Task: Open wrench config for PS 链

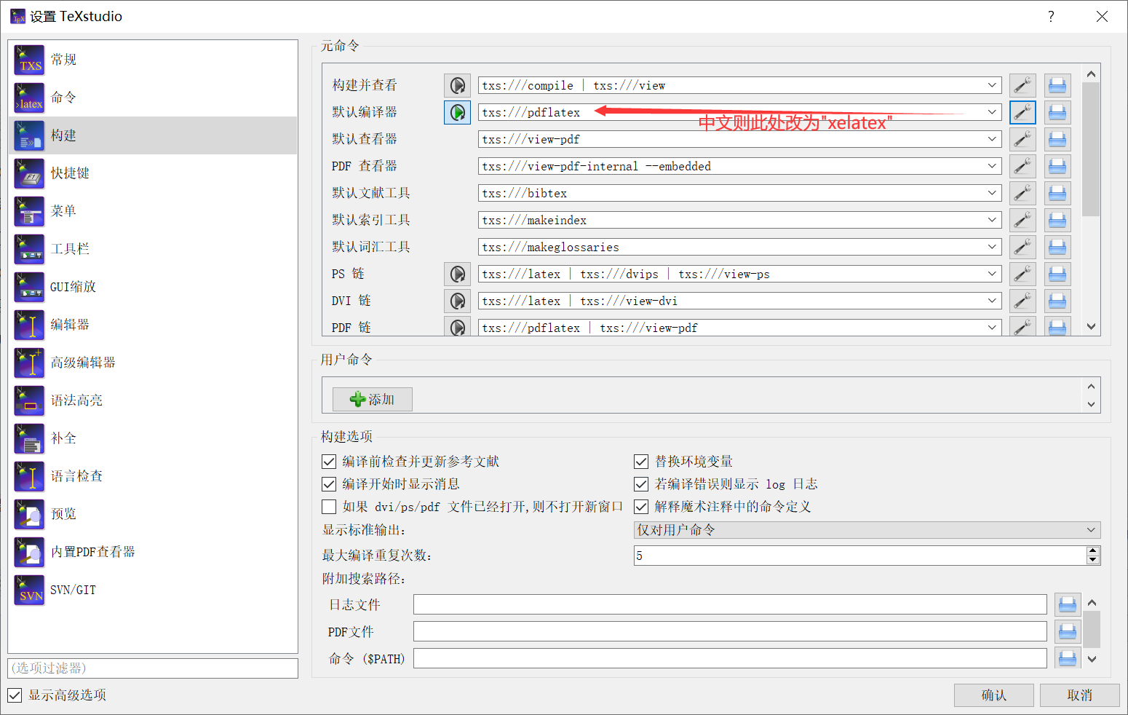Action: 1022,274
